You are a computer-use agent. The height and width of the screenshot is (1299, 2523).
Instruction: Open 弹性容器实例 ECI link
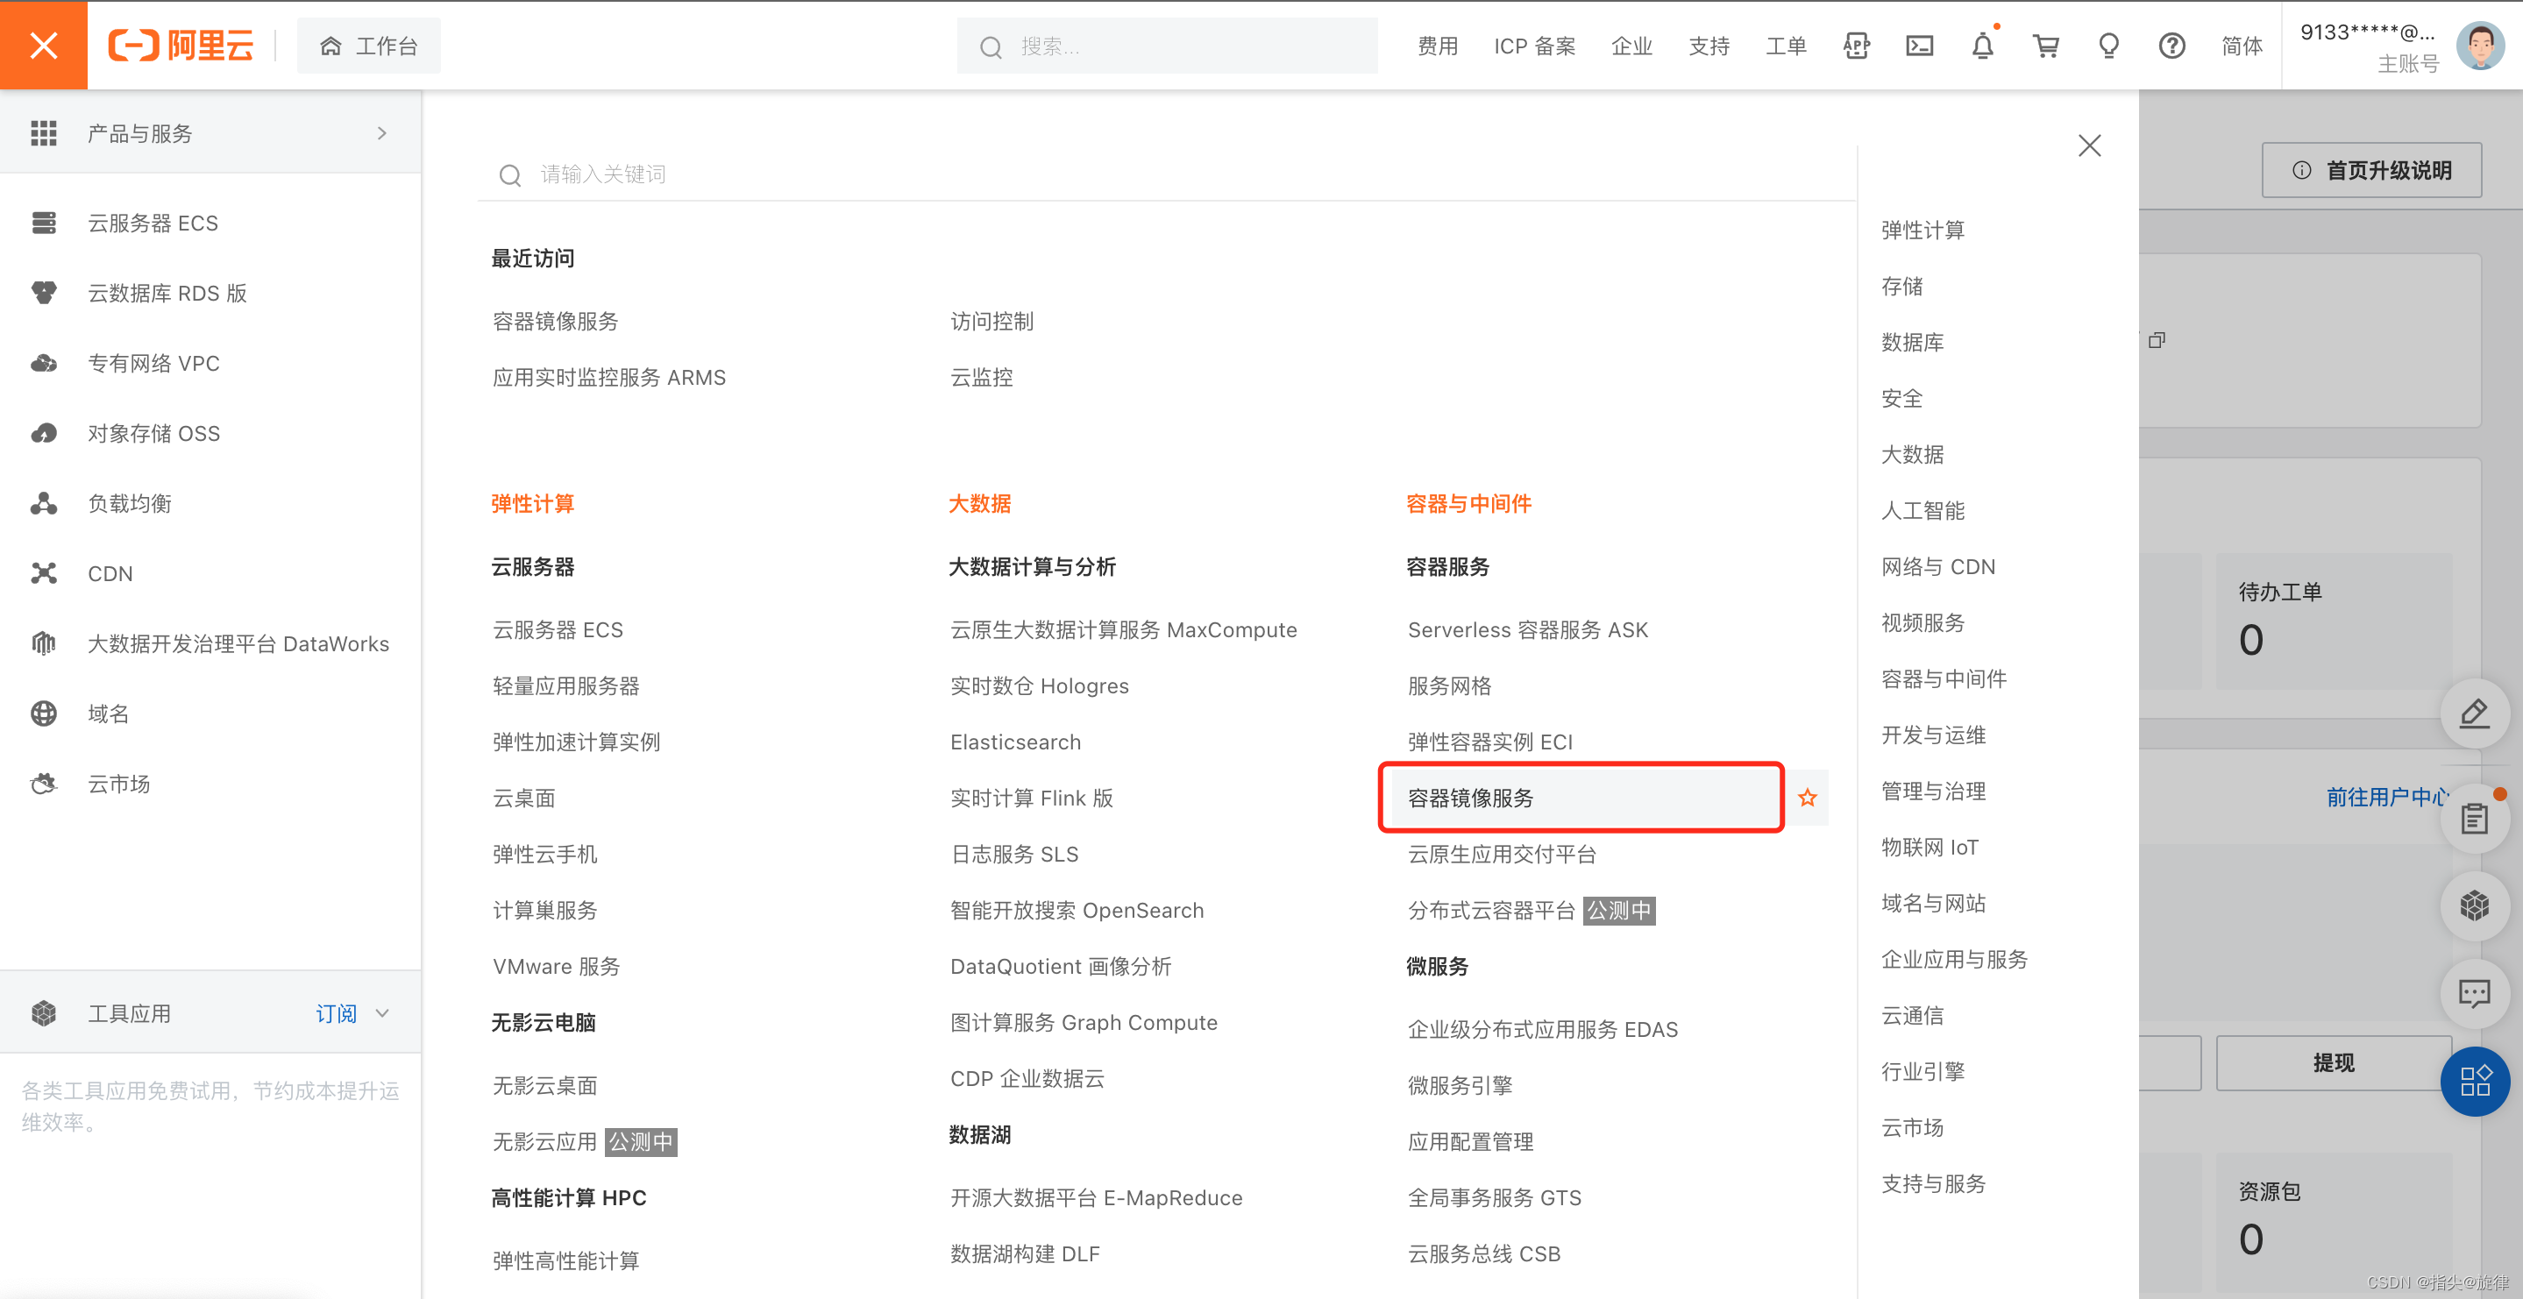tap(1489, 742)
